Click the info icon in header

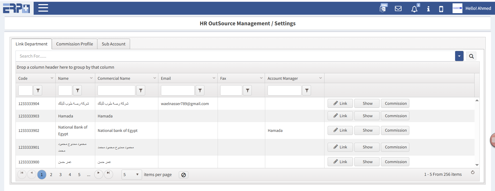click(428, 9)
